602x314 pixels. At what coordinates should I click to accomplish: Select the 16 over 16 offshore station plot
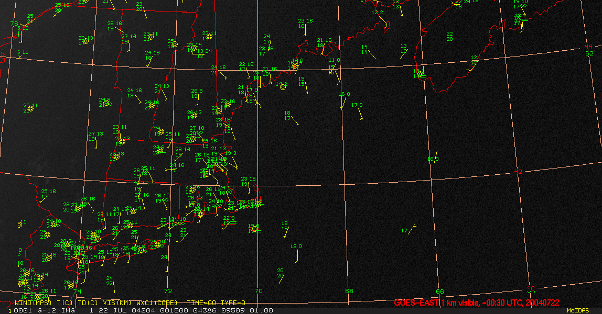pos(285,229)
